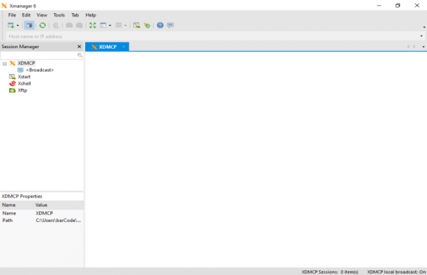Close the XDMCP tab
Screen dimensions: 427x275
coord(123,47)
